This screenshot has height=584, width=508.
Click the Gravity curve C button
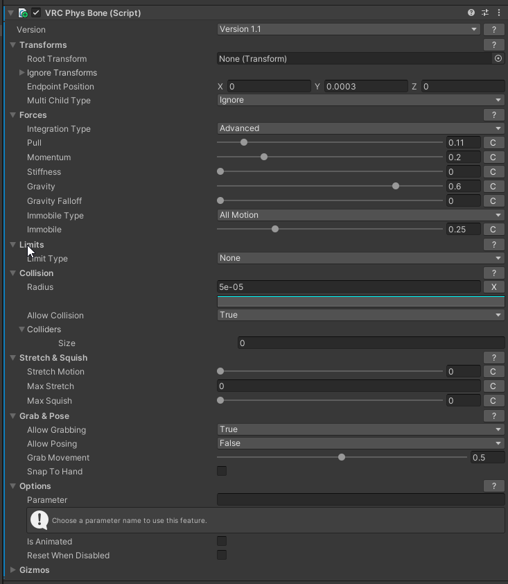(493, 187)
